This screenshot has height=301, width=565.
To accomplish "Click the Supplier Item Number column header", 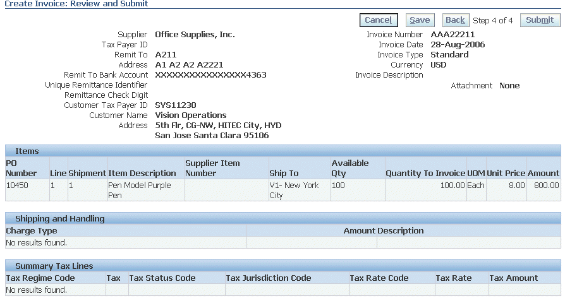I will point(212,168).
